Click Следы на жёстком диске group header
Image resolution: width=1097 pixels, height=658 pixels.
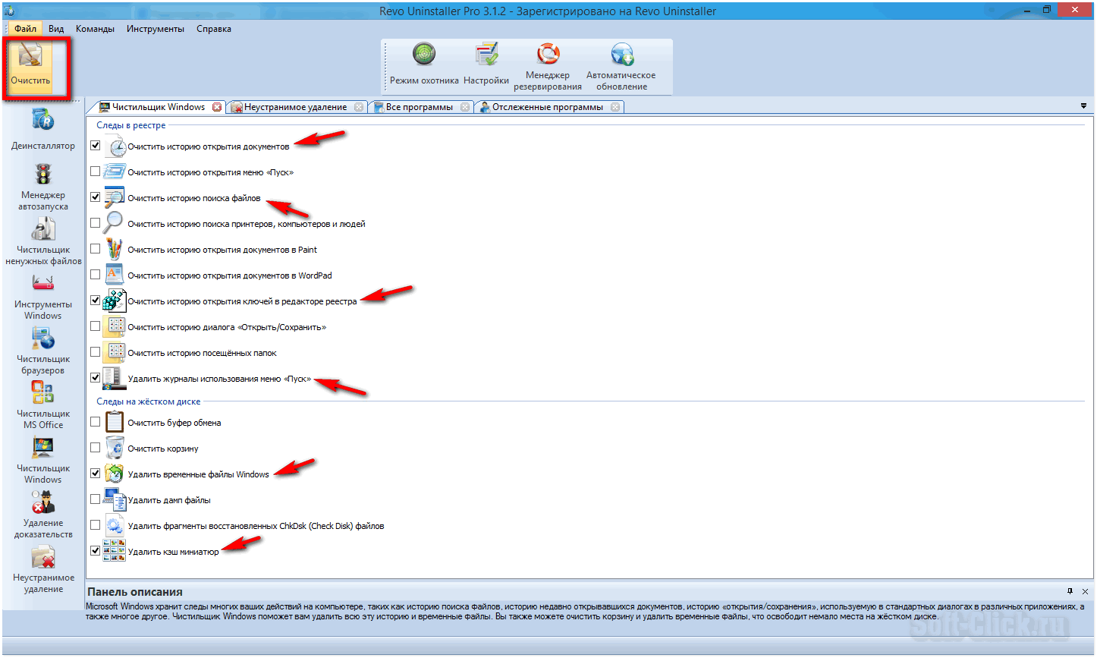[149, 401]
